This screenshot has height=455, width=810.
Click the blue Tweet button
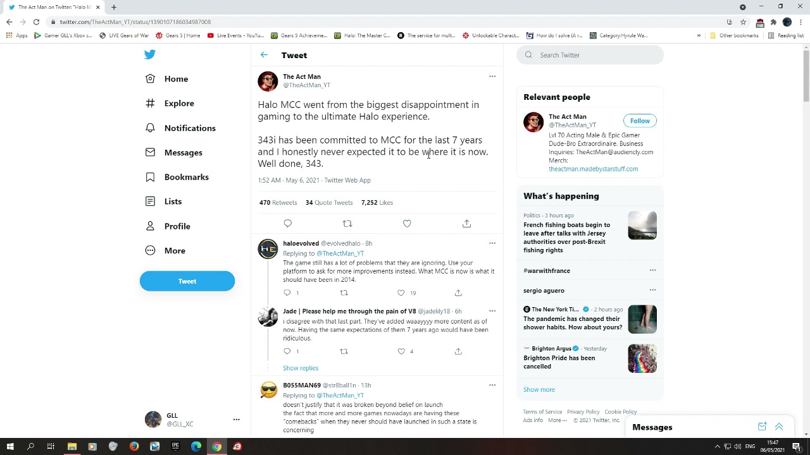pos(187,281)
